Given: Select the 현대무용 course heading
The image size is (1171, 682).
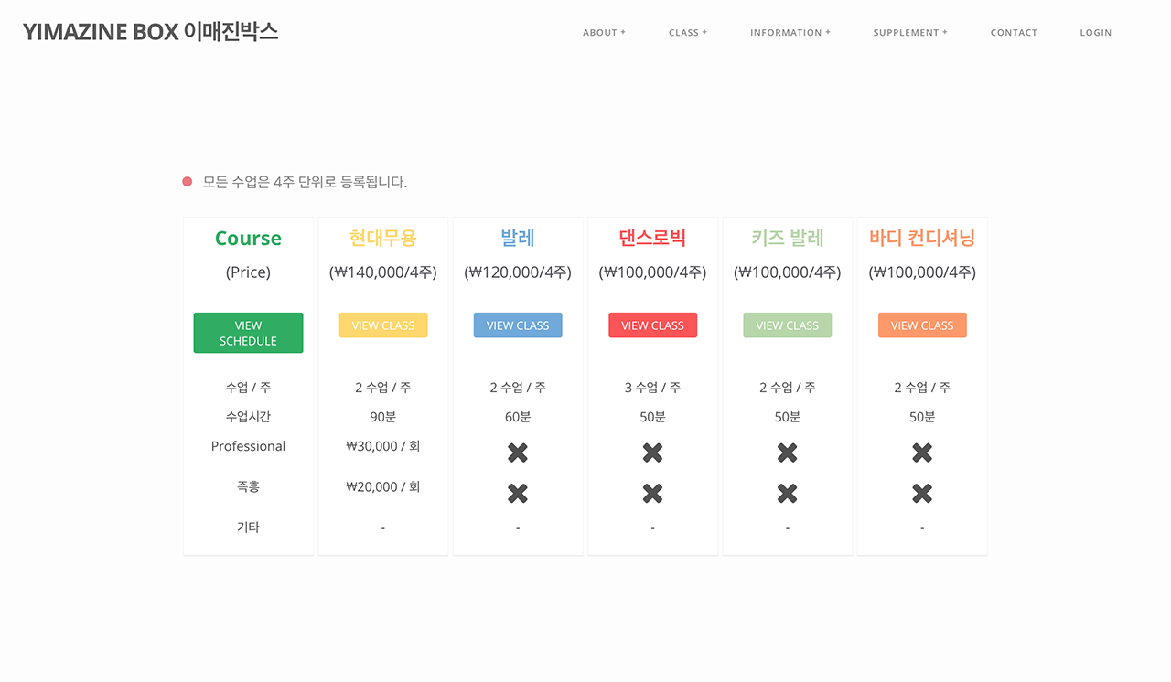Looking at the screenshot, I should click(x=383, y=239).
